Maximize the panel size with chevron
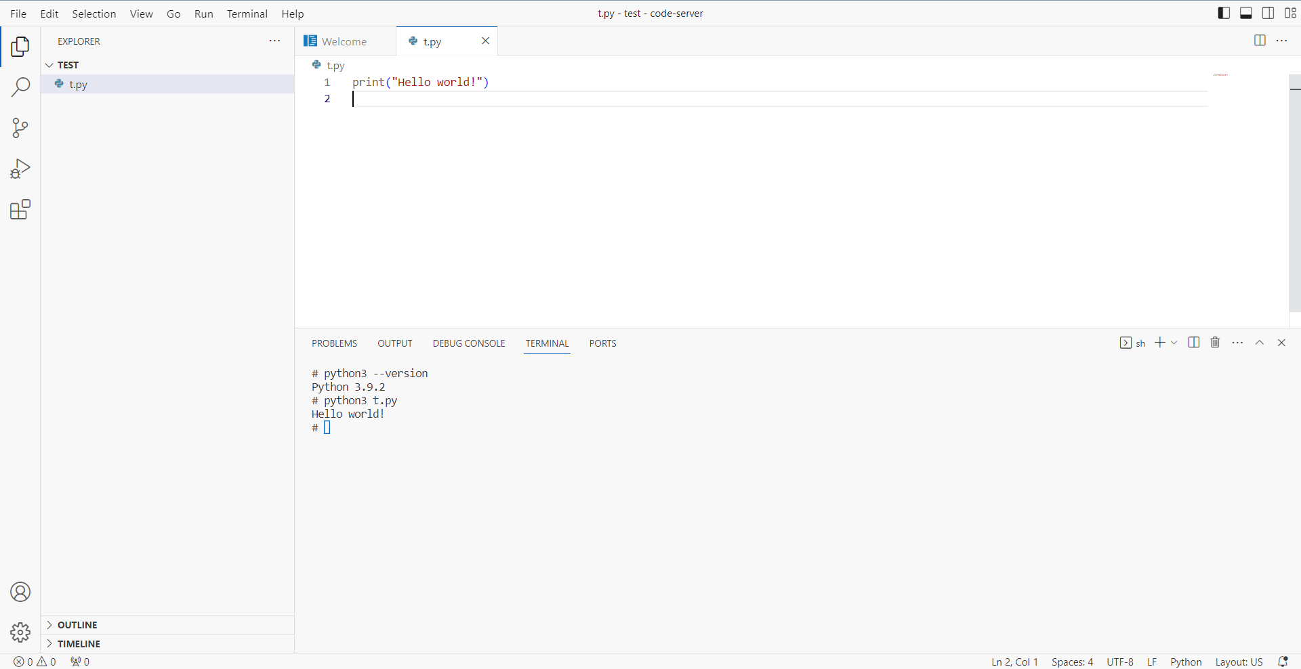This screenshot has height=669, width=1301. 1260,343
